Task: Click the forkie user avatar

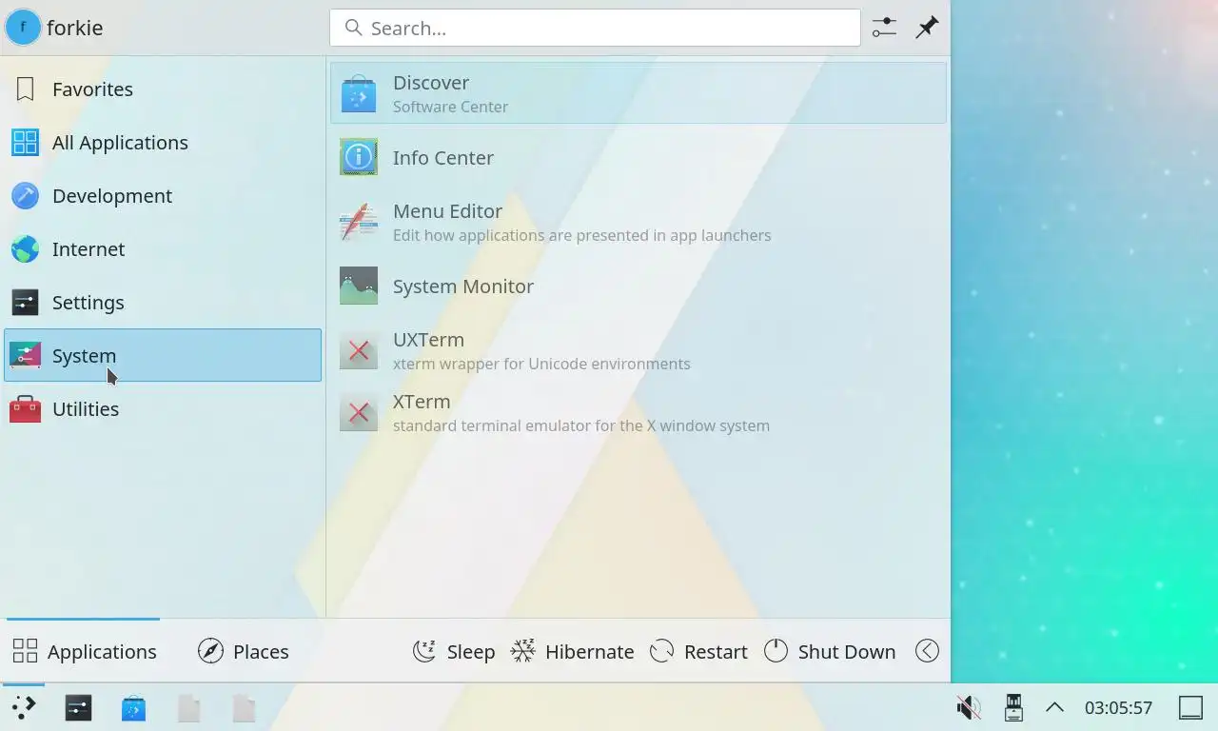Action: [23, 28]
